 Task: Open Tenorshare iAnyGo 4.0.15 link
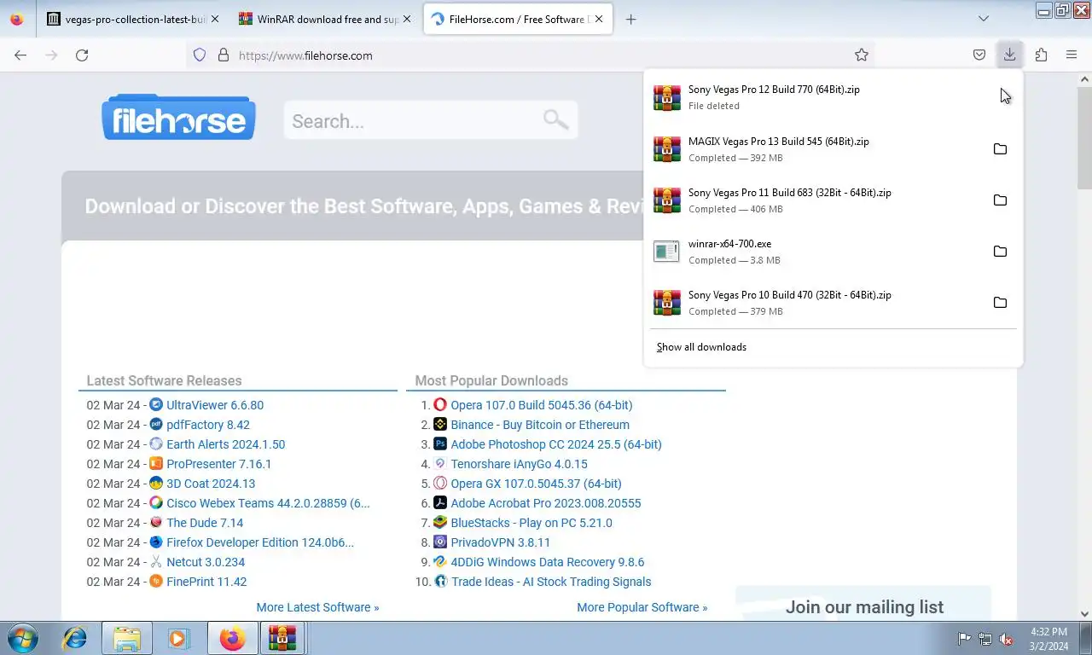519,464
